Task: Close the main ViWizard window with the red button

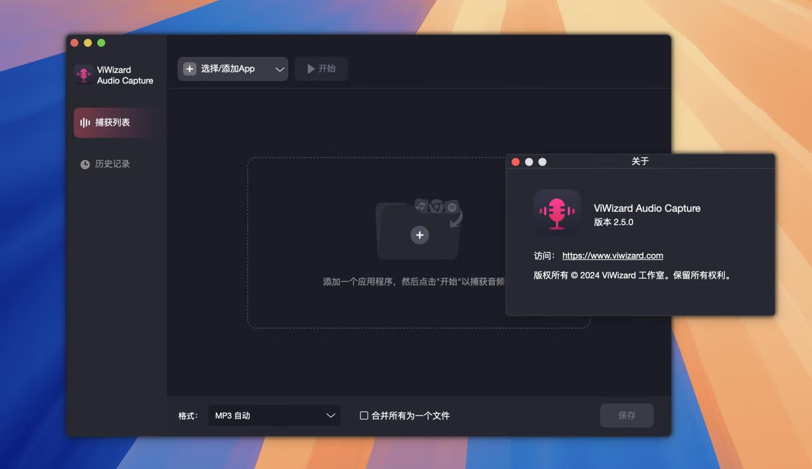Action: pos(74,43)
